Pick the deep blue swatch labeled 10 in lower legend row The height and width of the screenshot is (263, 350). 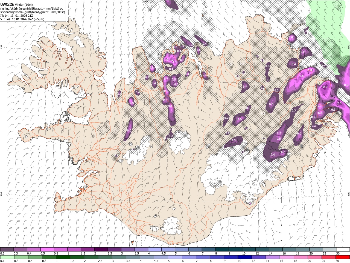pyautogui.click(x=245, y=257)
